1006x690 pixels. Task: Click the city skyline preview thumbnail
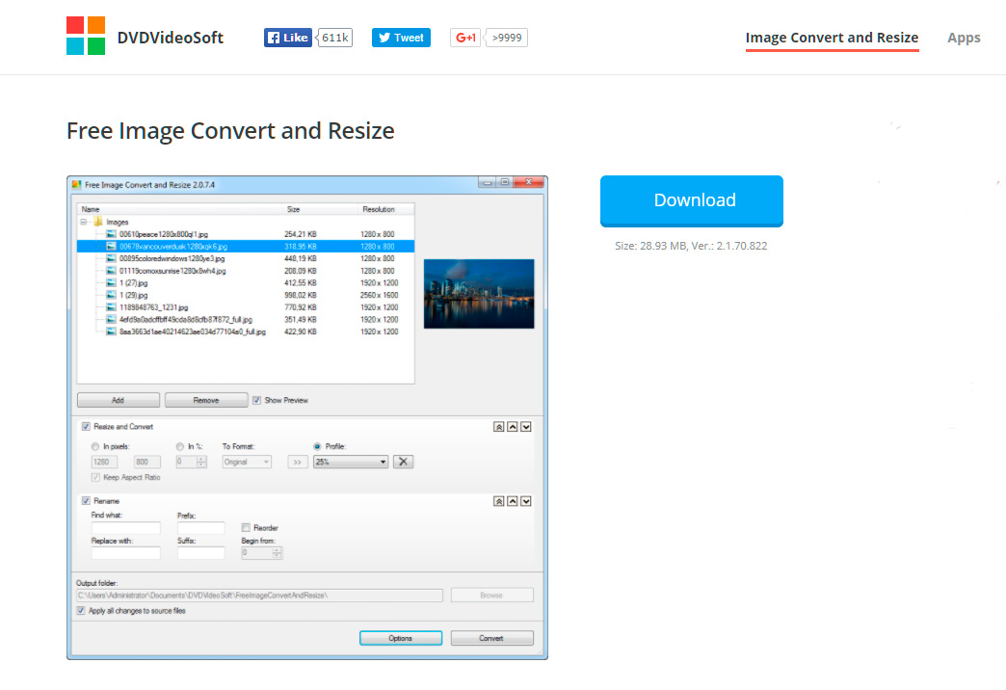(x=479, y=294)
